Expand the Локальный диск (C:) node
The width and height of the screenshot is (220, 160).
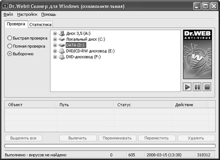pyautogui.click(x=55, y=40)
